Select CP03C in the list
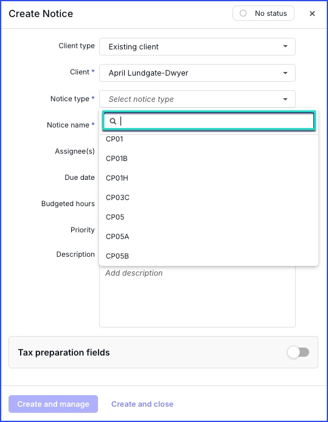Screen dimensions: 328x422 (209, 198)
